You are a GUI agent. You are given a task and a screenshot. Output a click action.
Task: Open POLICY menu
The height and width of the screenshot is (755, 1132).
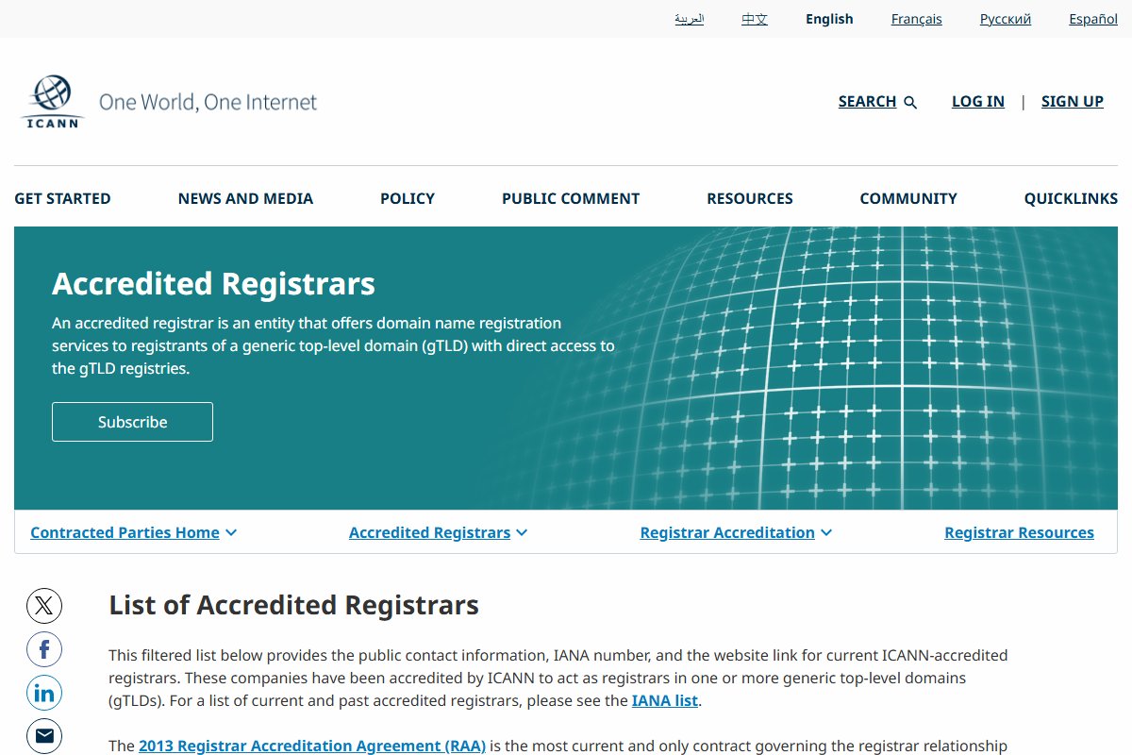click(x=408, y=198)
